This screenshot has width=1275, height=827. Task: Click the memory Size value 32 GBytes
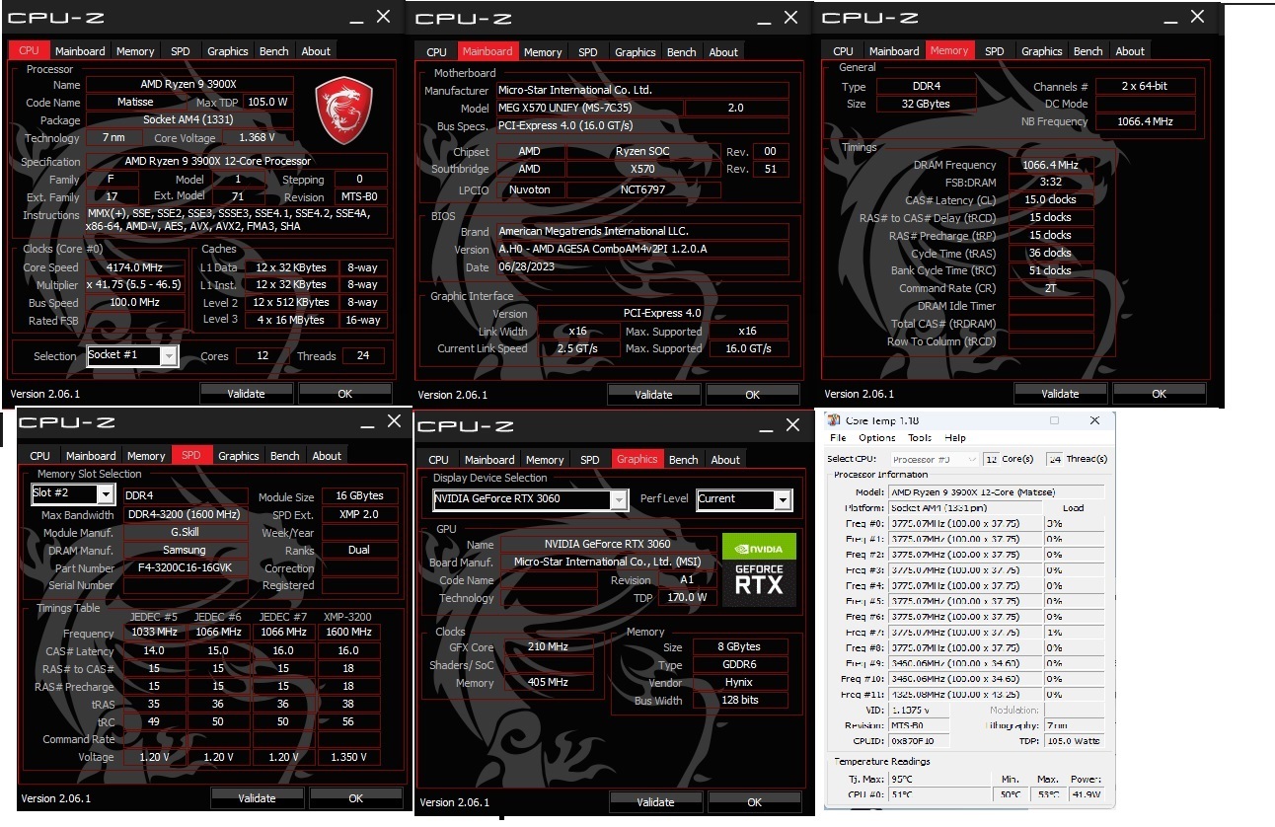(925, 104)
